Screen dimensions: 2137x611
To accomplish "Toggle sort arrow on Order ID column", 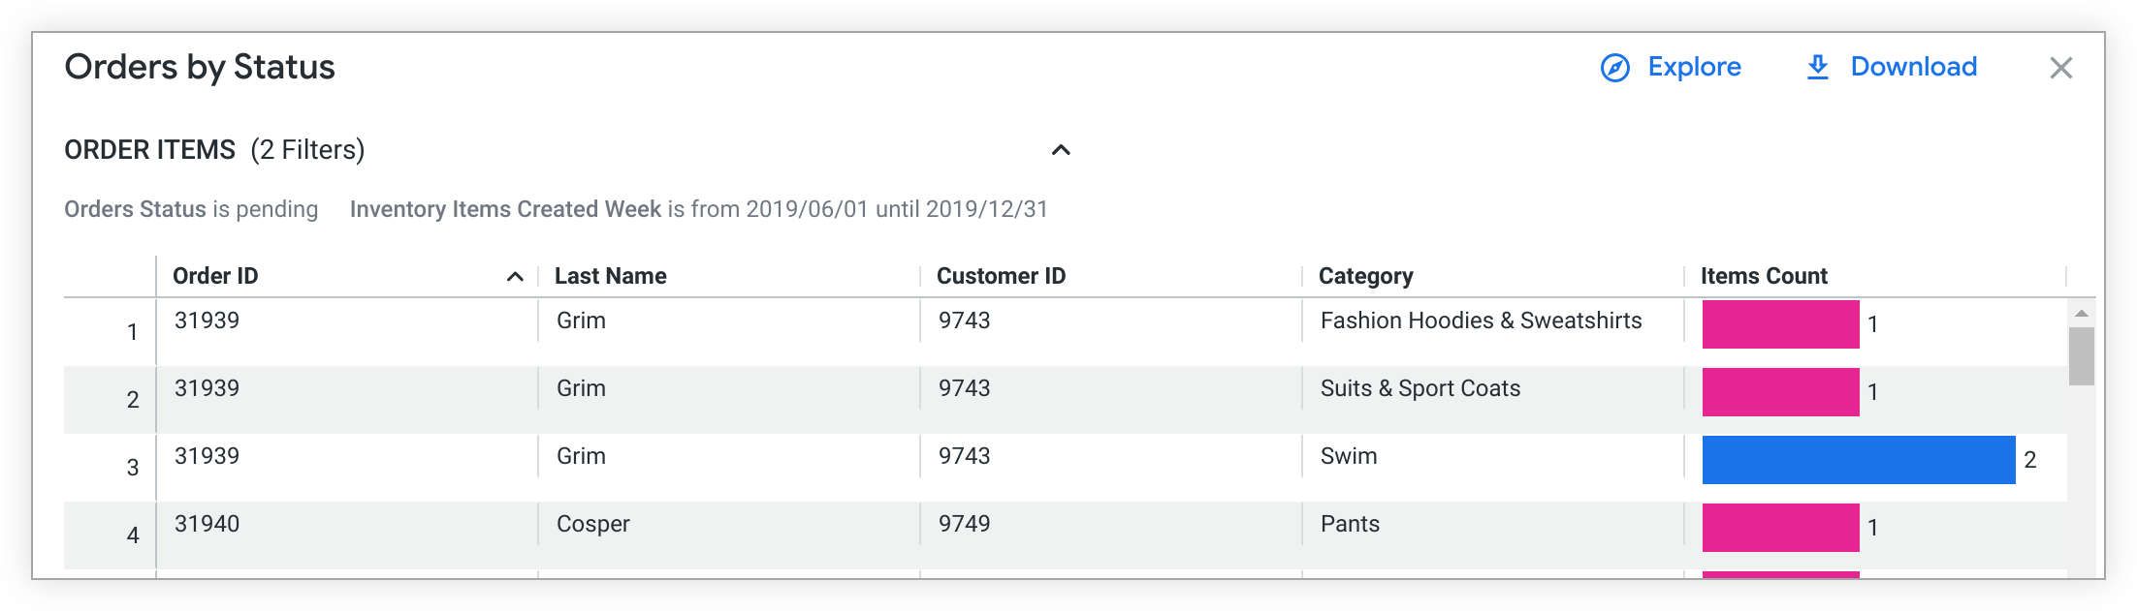I will point(515,277).
